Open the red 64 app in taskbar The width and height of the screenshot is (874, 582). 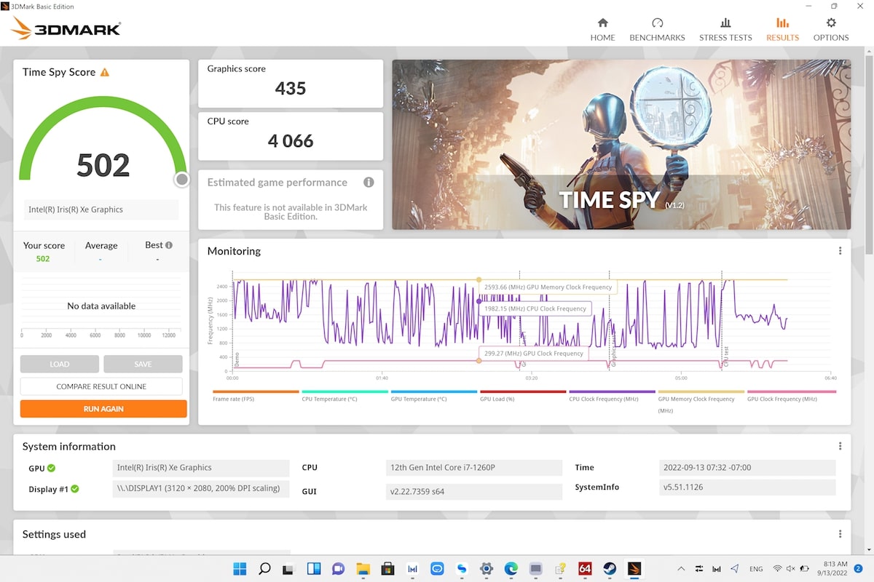point(585,568)
